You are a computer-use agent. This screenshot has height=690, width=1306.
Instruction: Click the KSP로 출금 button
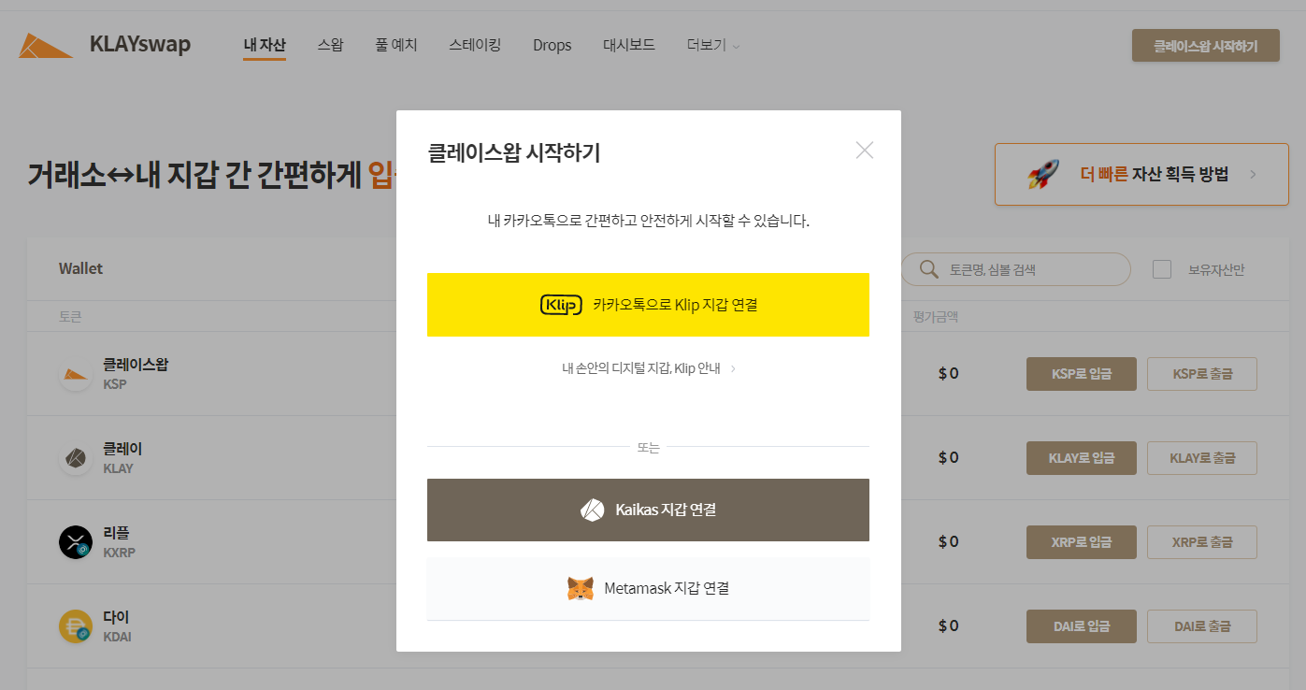[1202, 374]
